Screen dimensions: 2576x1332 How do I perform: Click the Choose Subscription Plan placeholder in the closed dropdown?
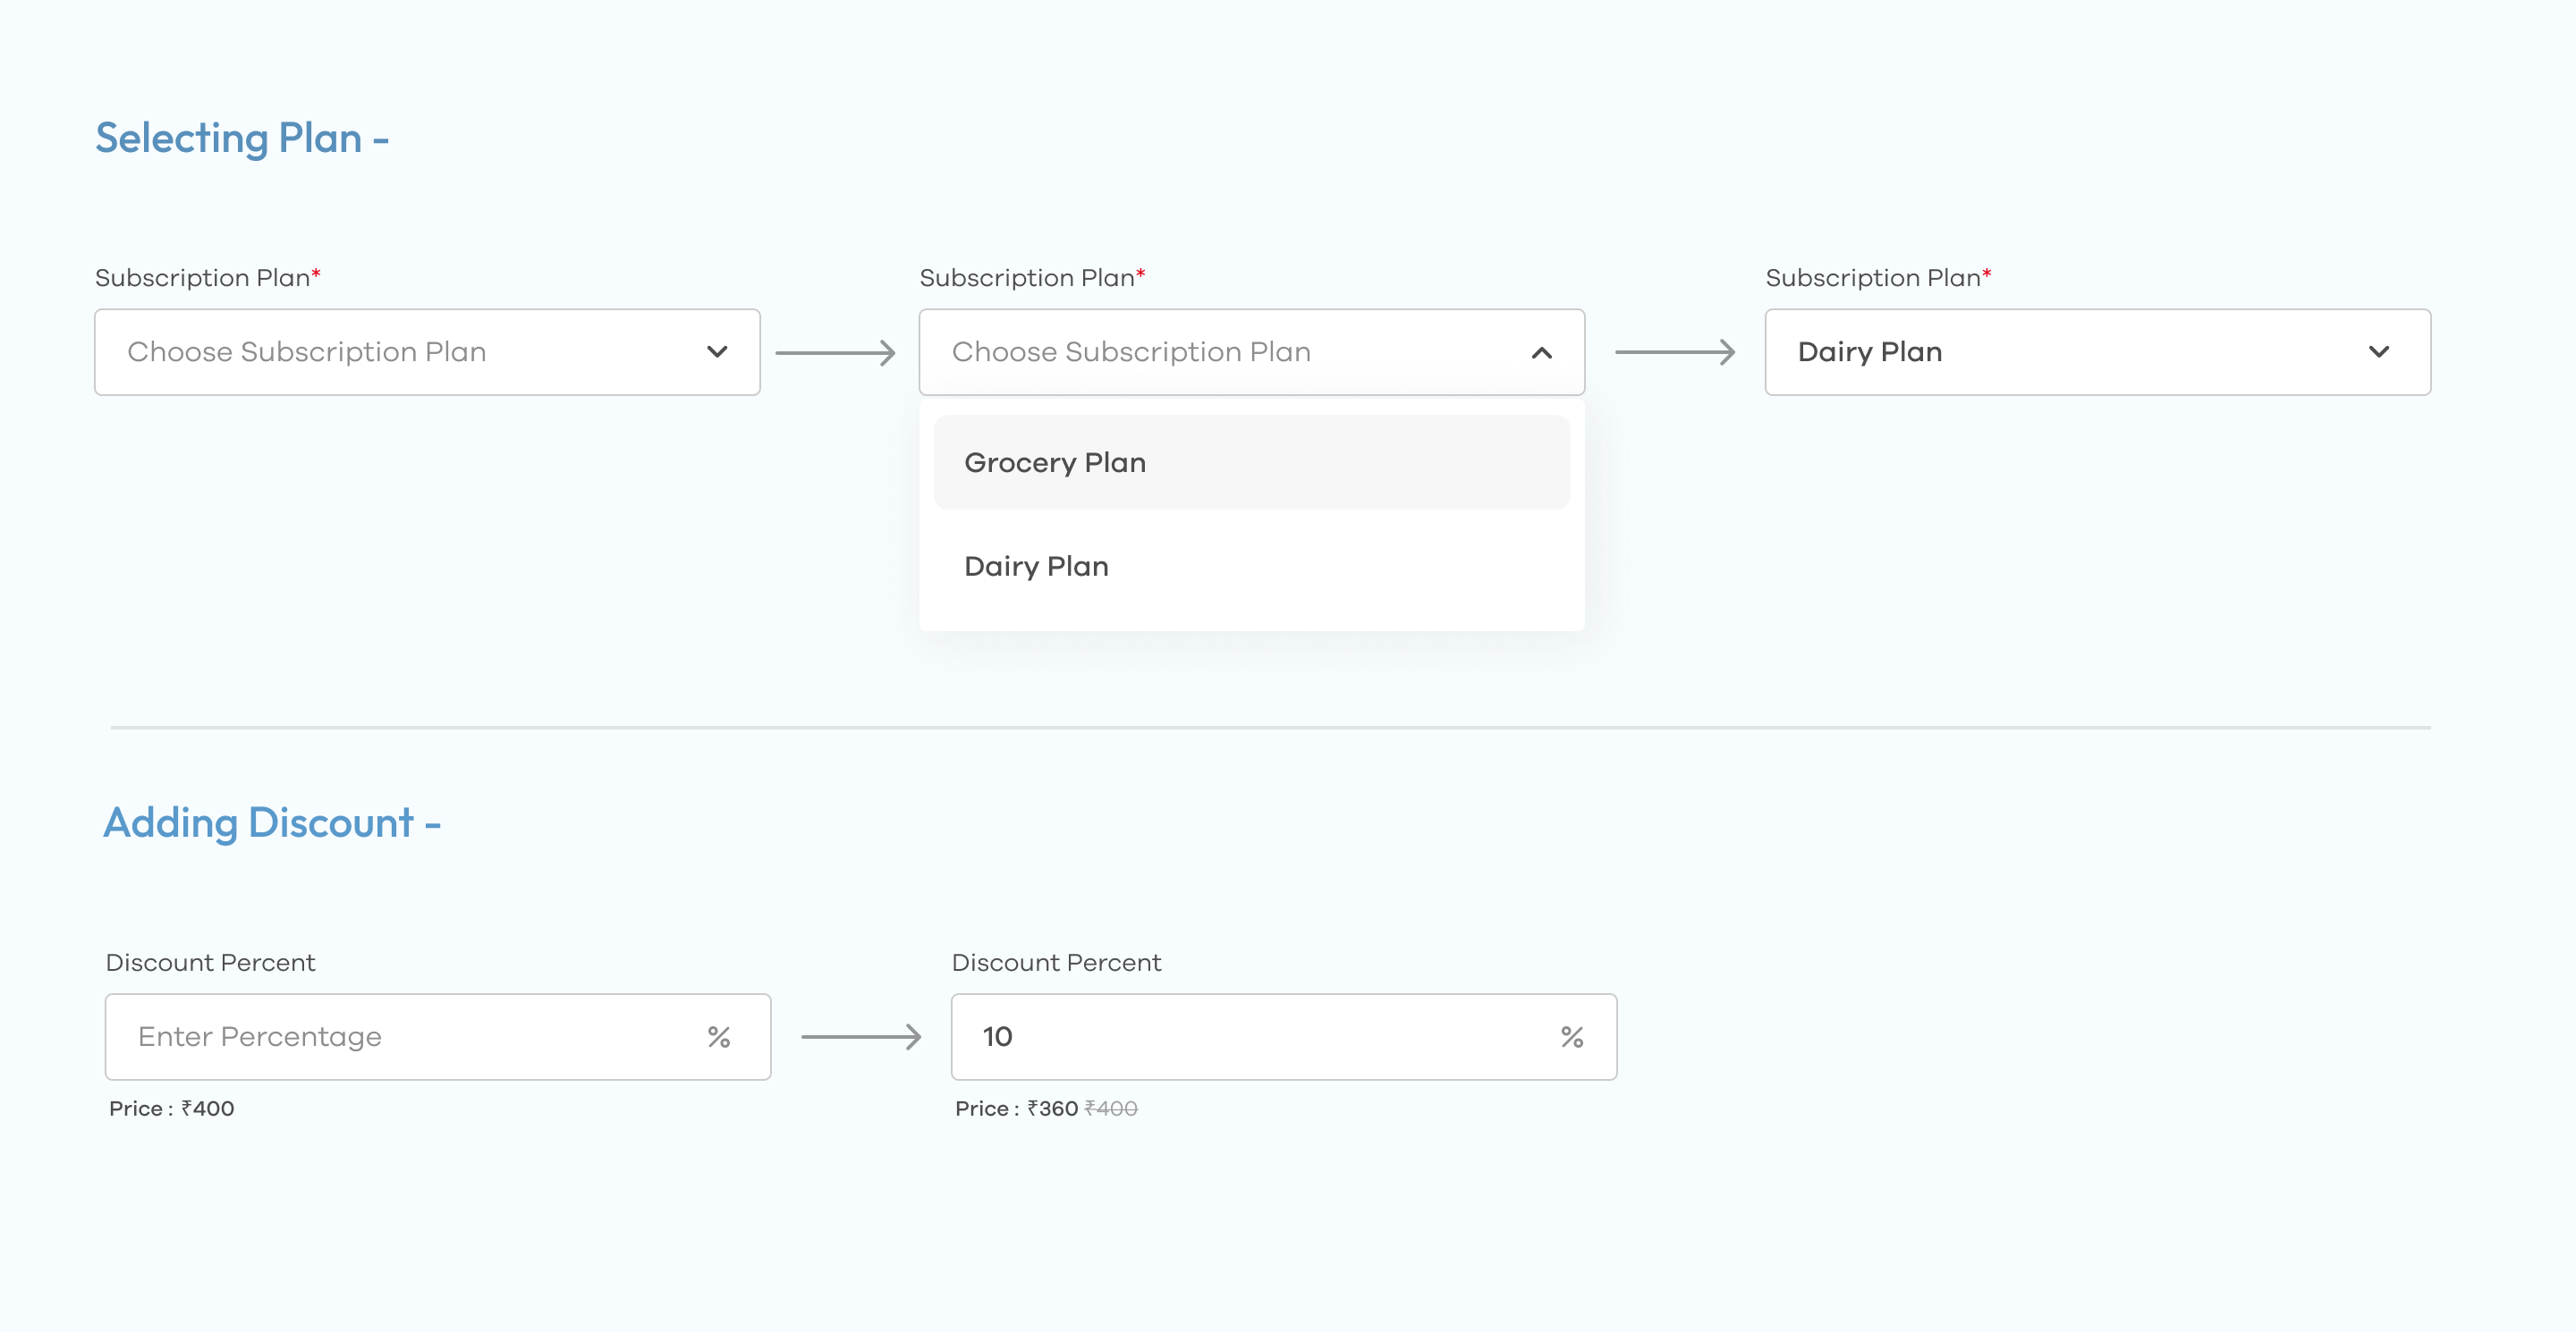[x=307, y=351]
